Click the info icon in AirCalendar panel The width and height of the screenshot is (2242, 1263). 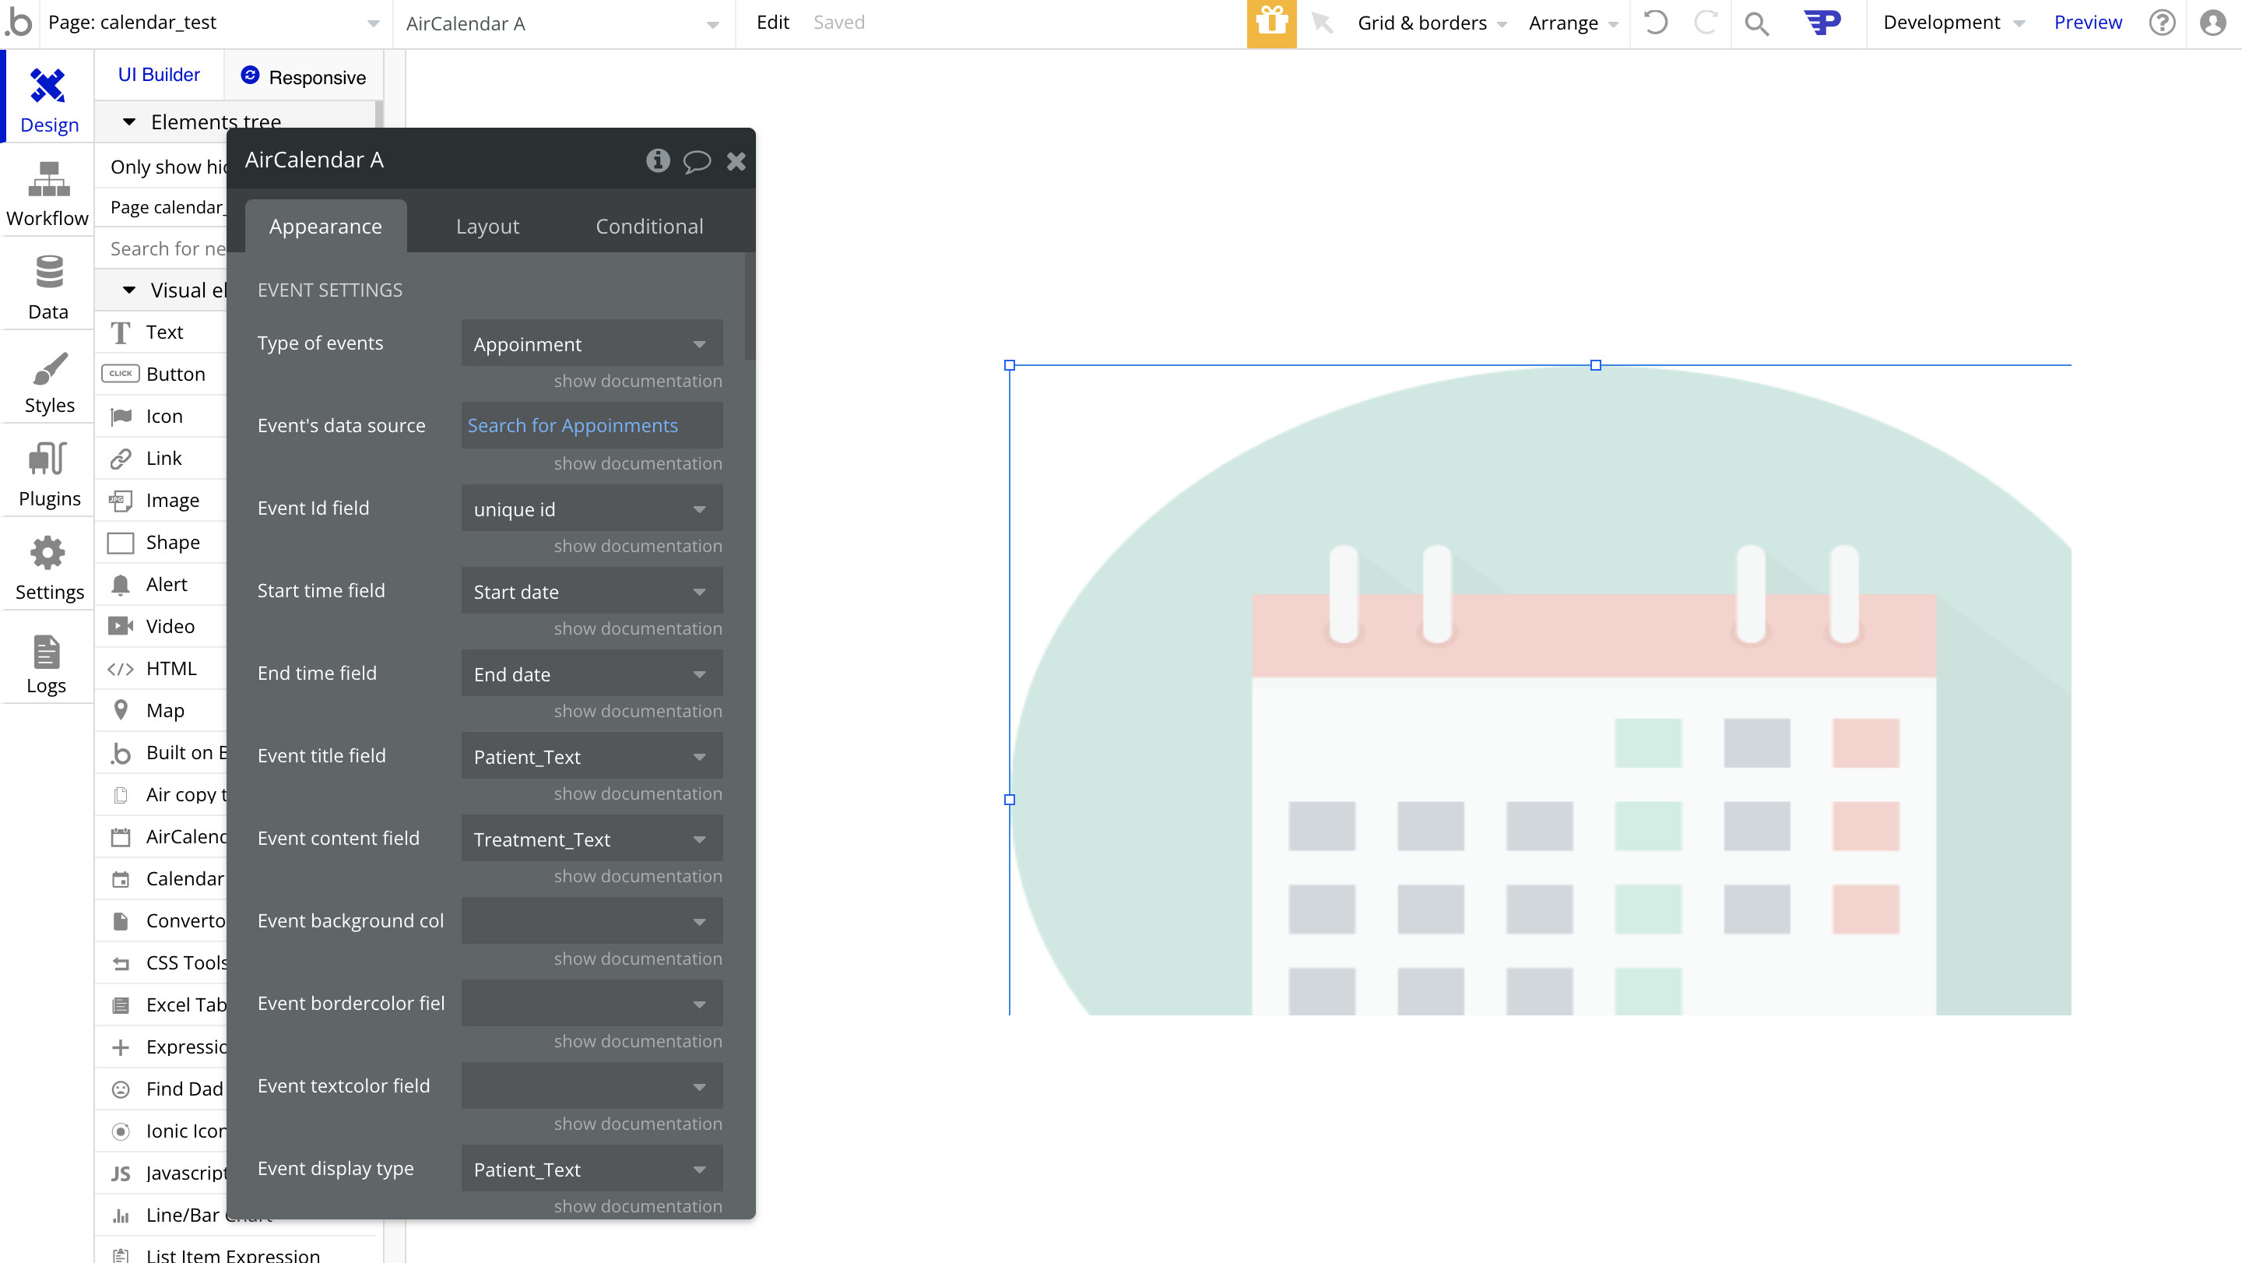pos(657,160)
